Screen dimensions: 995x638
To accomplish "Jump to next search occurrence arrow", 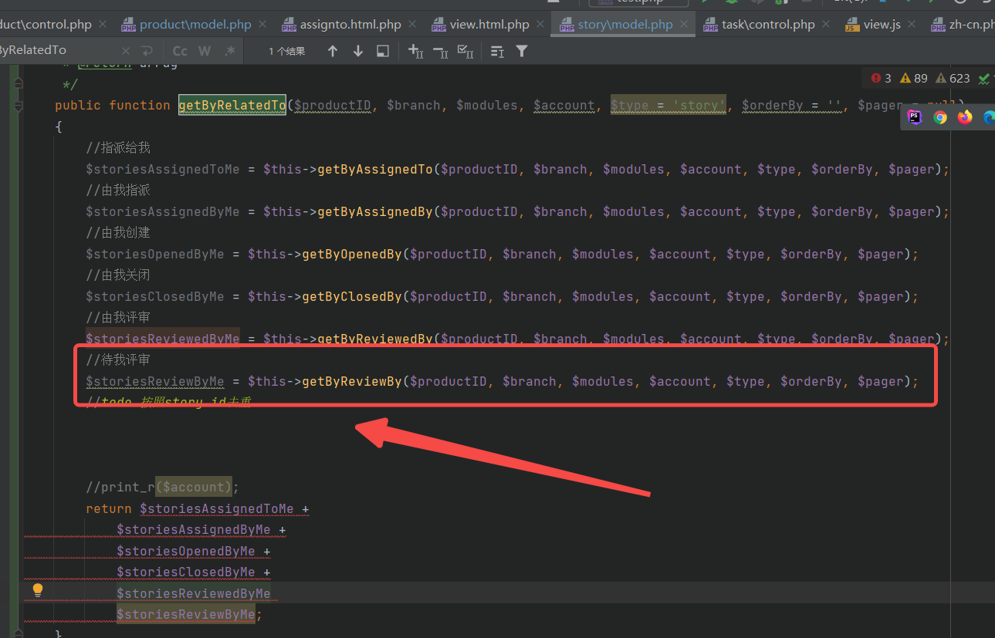I will pos(357,51).
